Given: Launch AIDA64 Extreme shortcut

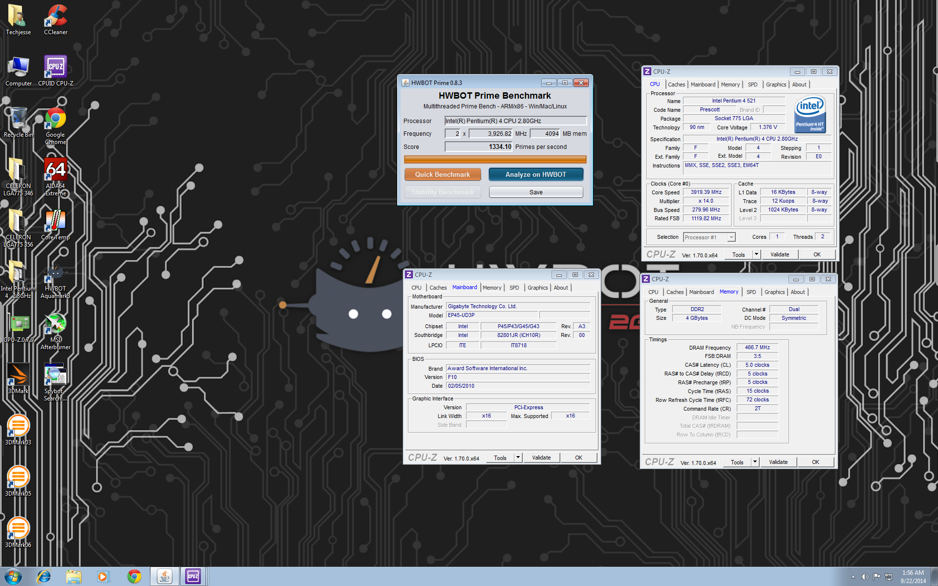Looking at the screenshot, I should coord(56,177).
